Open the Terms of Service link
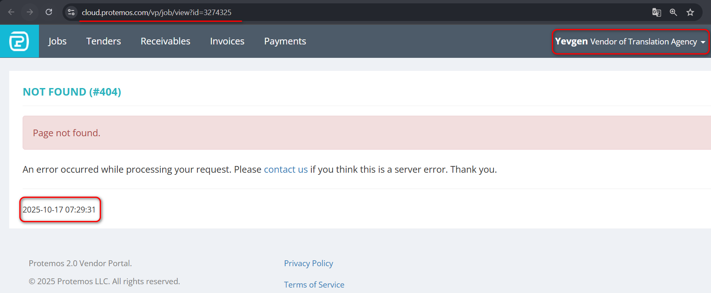The height and width of the screenshot is (293, 711). [314, 285]
